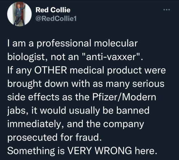Open the three-dot more options menu
The width and height of the screenshot is (179, 160).
(x=166, y=10)
